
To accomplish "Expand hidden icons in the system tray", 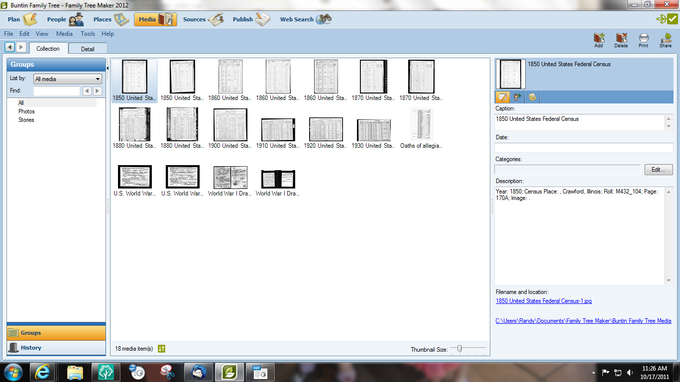I will click(x=594, y=372).
